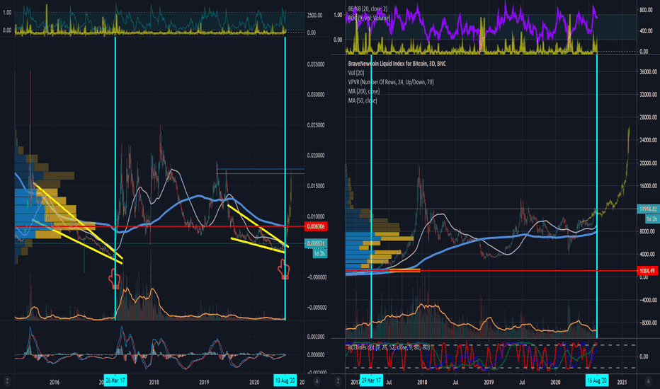The width and height of the screenshot is (660, 389).
Task: Click 2016 label on left time axis
Action: (x=55, y=382)
